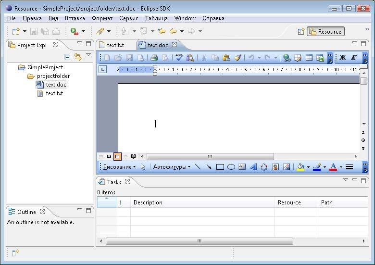Click the Select Objects pointer tool

[143, 167]
